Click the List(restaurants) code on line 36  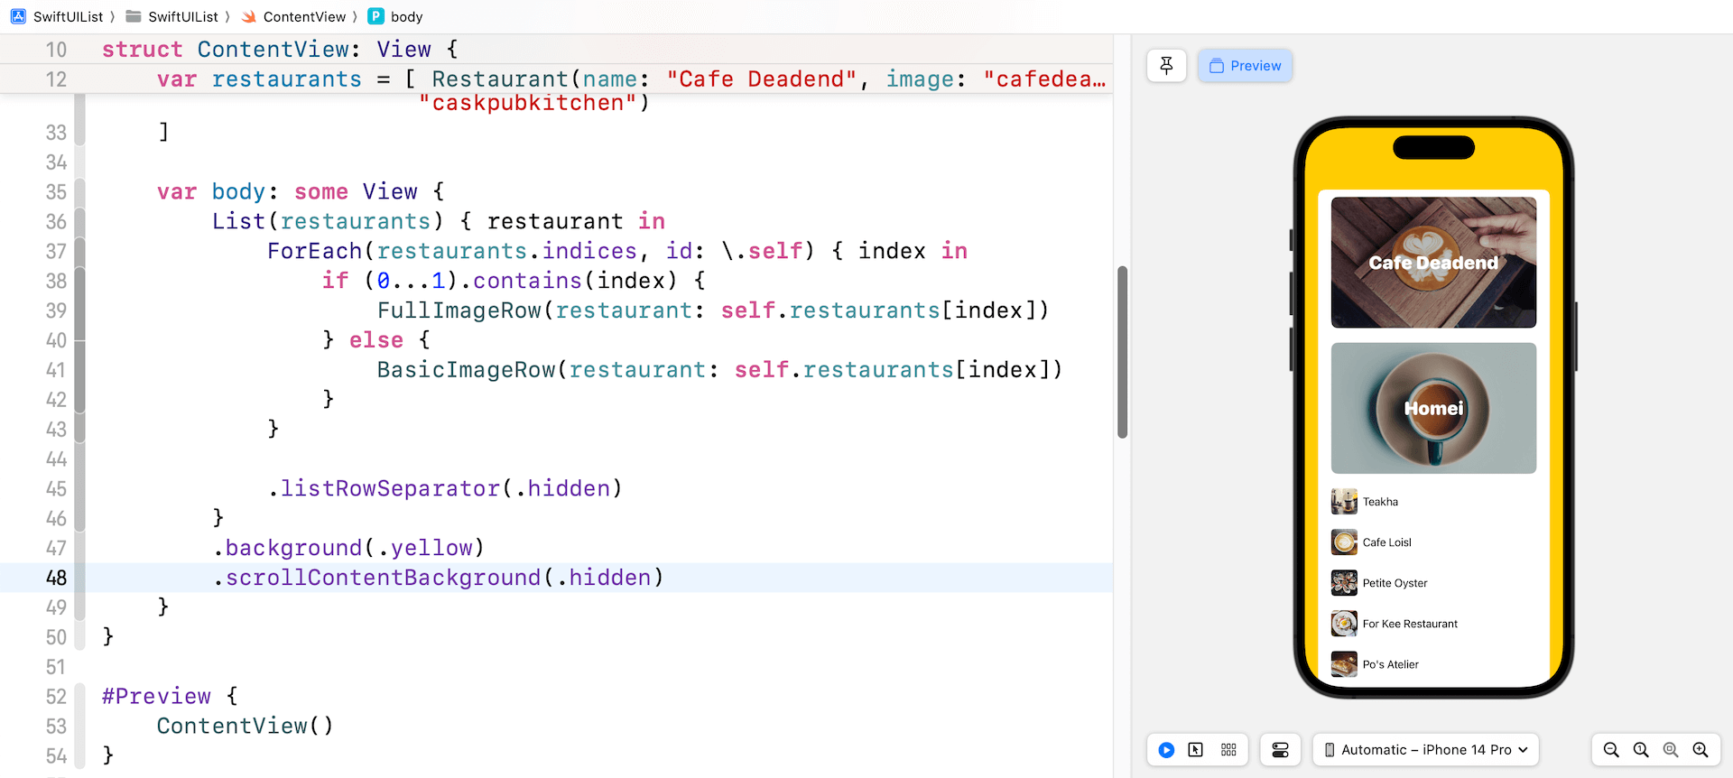[x=329, y=221]
